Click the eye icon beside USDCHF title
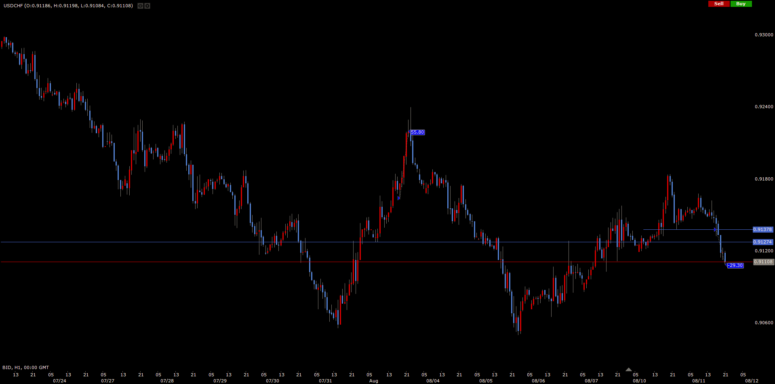The image size is (775, 384). 140,6
